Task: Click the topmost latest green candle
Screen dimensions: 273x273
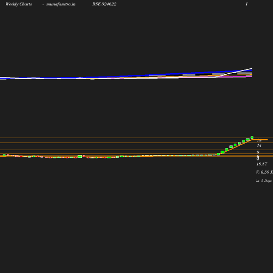Action: 252,138
